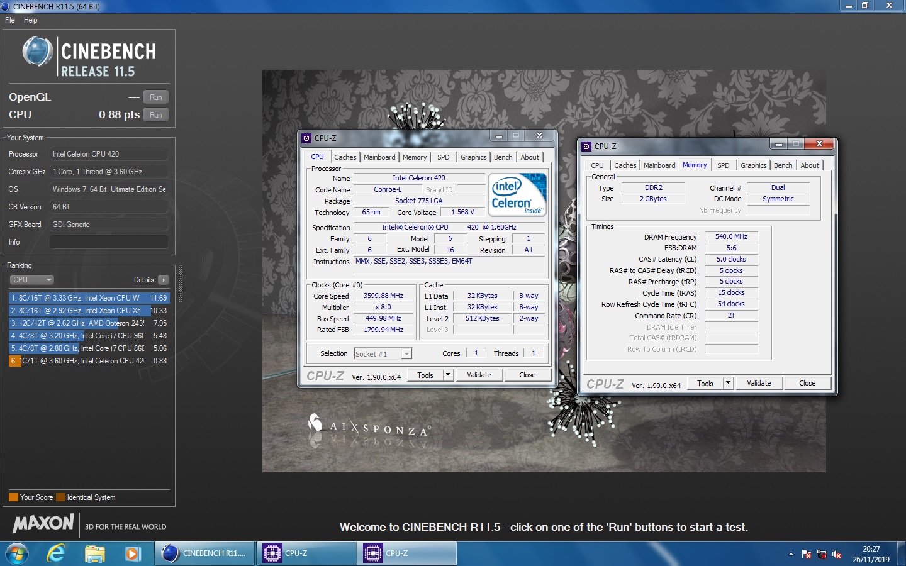Screen dimensions: 906x566
Task: Activate the first CPU-Z taskbar button
Action: (306, 553)
